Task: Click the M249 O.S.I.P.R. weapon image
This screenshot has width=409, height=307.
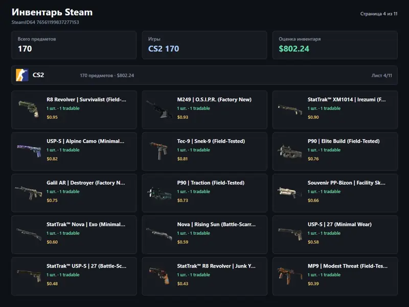Action: 159,109
